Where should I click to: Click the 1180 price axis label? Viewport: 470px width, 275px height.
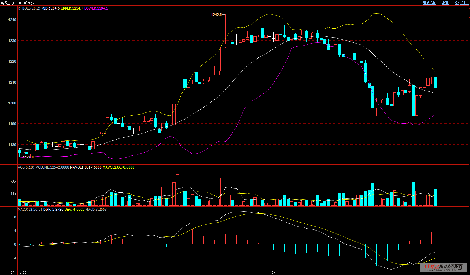point(12,145)
